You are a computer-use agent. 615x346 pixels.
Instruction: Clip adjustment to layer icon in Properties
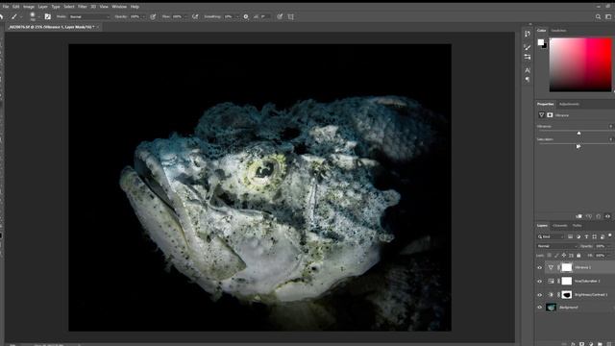(578, 216)
